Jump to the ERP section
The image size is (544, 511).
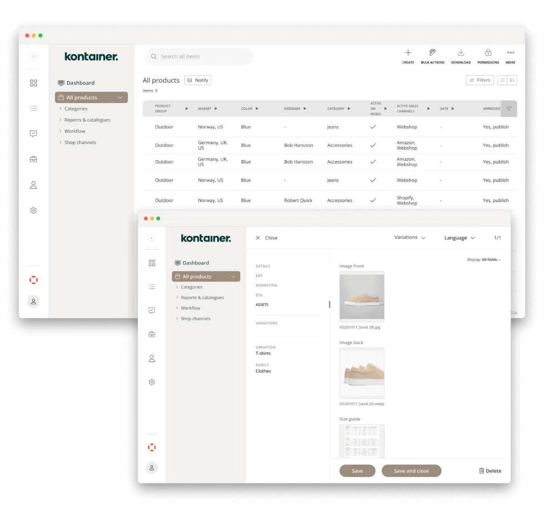click(x=259, y=276)
